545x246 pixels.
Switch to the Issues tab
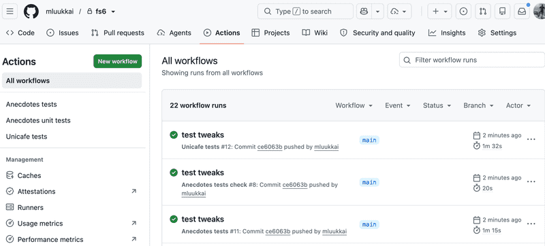(63, 33)
